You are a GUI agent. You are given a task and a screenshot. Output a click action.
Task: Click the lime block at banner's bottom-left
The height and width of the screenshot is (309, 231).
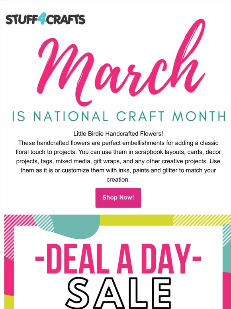pos(9,302)
